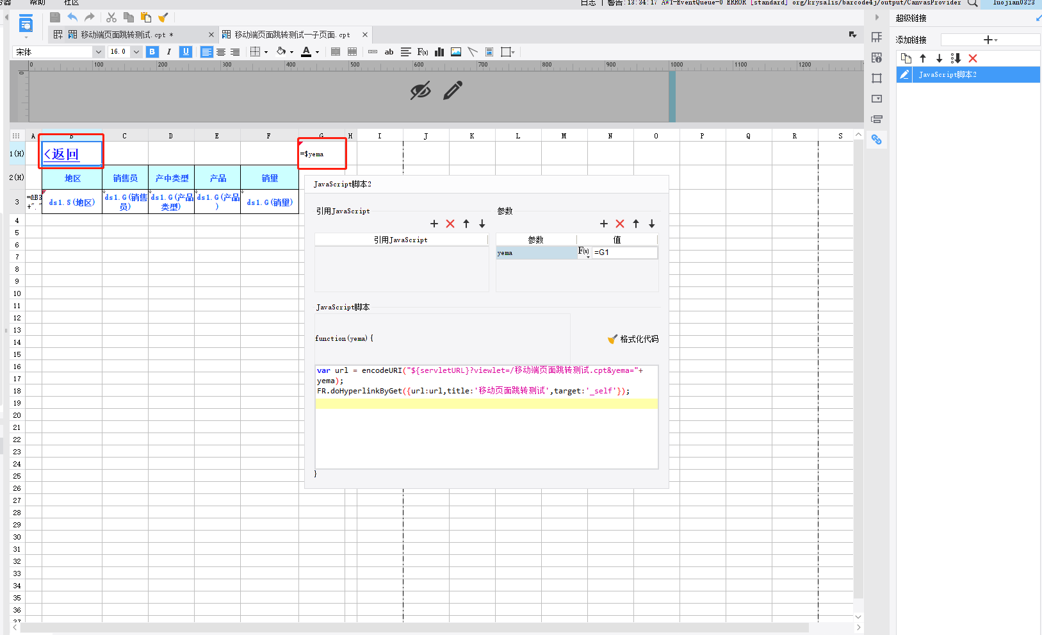This screenshot has width=1042, height=635.
Task: Insert a slash line in the cell
Action: (473, 52)
